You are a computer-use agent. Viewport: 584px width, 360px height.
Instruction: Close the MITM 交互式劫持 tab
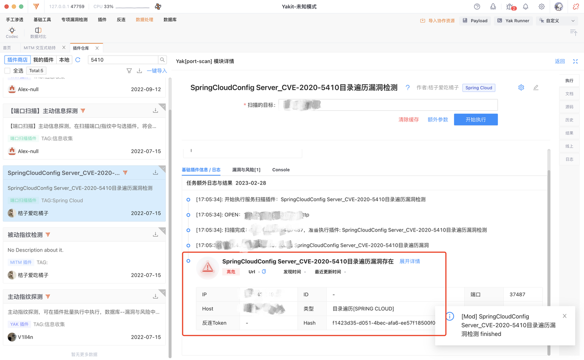[x=64, y=47]
